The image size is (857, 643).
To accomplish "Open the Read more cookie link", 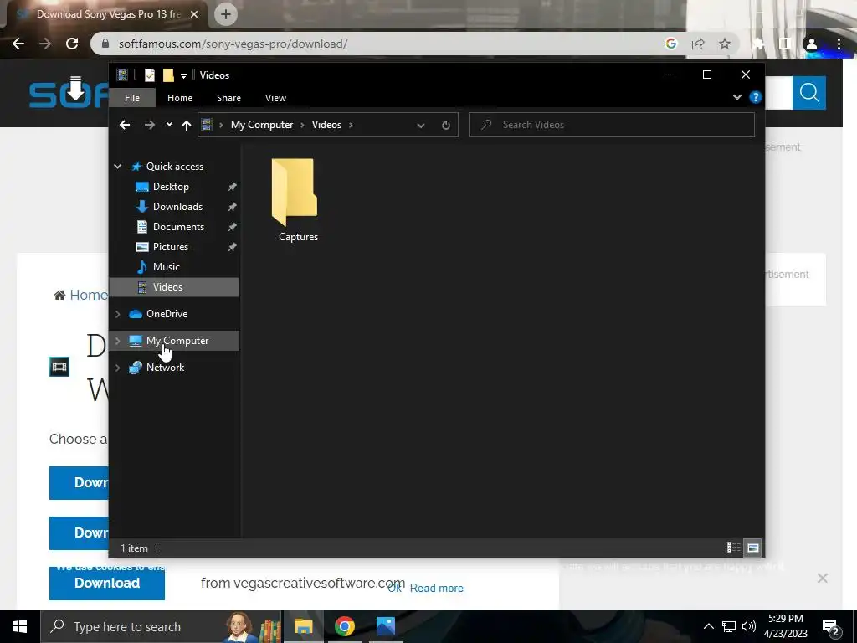I will (x=437, y=589).
